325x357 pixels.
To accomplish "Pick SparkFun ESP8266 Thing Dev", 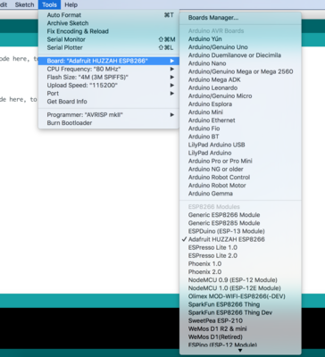I will 240,312.
